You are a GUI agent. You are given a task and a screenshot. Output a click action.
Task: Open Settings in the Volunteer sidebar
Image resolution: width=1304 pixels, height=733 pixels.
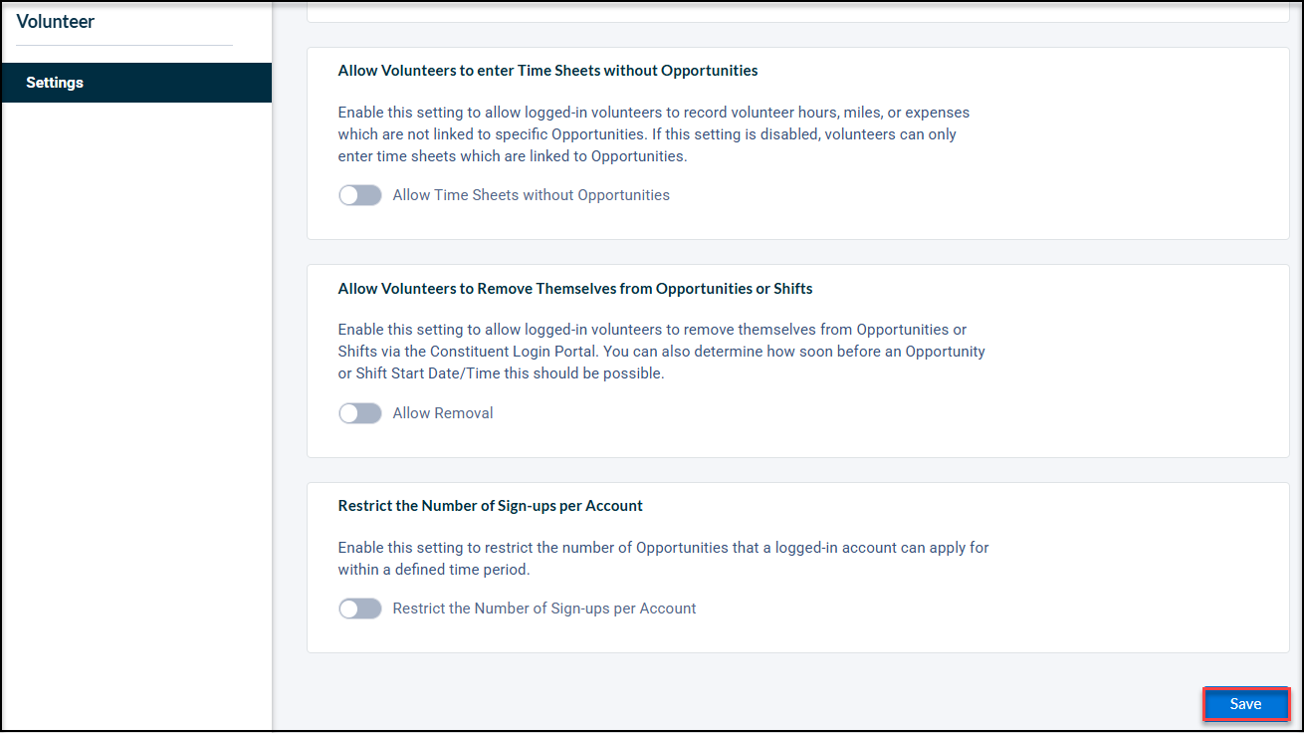click(136, 83)
